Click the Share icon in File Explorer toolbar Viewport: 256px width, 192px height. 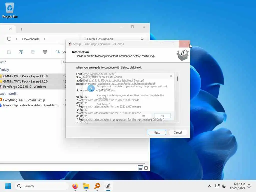pyautogui.click(x=33, y=52)
